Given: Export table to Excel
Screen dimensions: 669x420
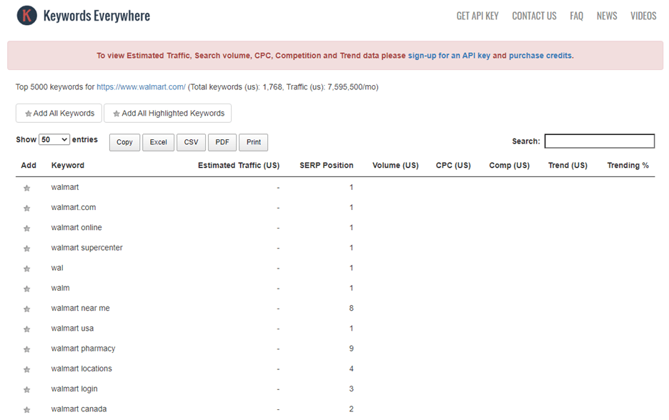Looking at the screenshot, I should pos(158,142).
